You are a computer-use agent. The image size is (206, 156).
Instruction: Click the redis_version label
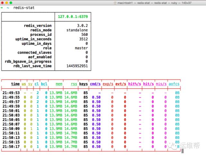(x=38, y=25)
